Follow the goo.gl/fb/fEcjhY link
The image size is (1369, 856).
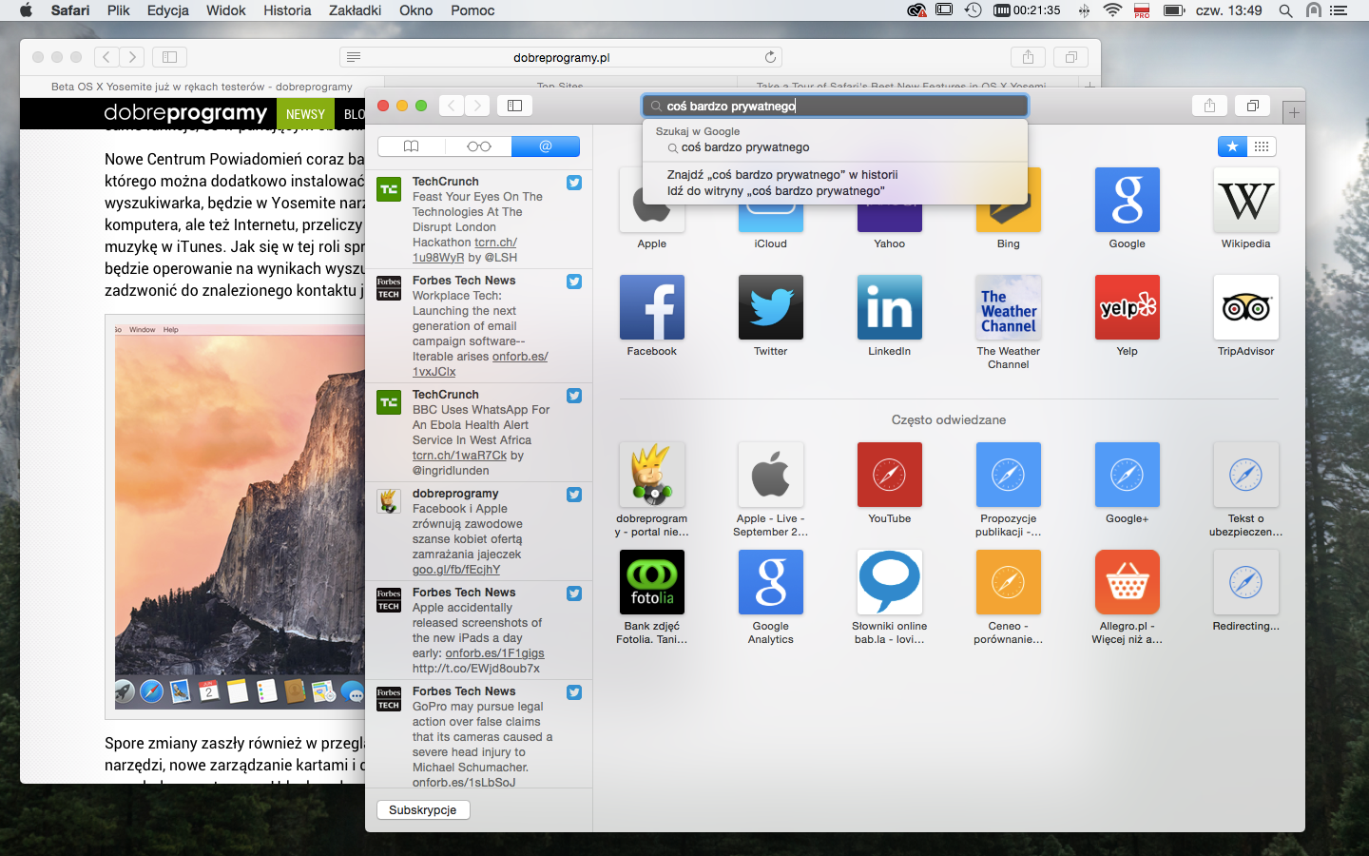(x=456, y=570)
